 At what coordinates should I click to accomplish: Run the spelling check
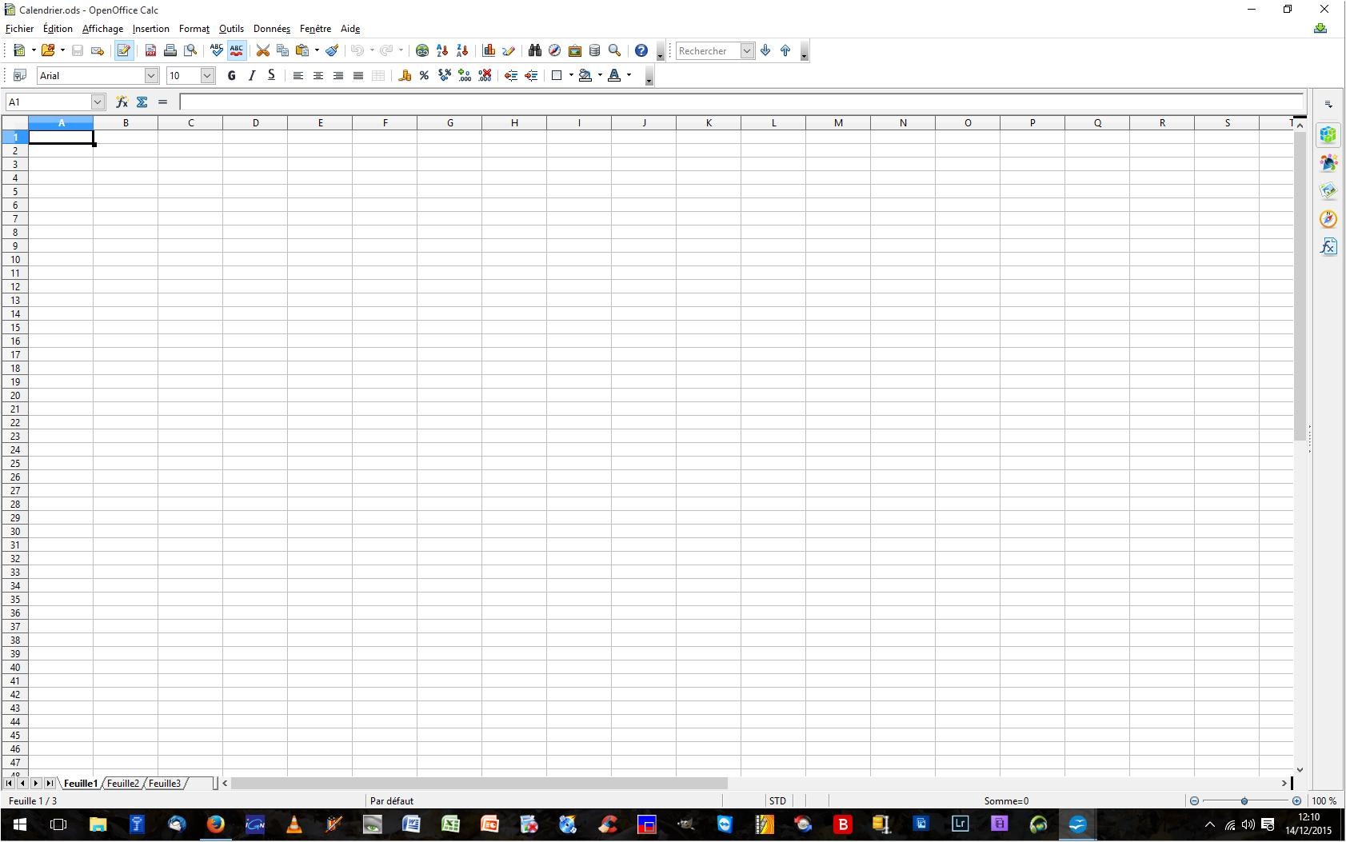tap(217, 50)
